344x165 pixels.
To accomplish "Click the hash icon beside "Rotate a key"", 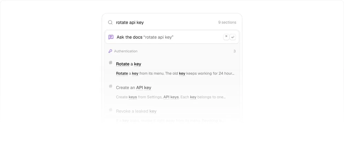I will (110, 63).
